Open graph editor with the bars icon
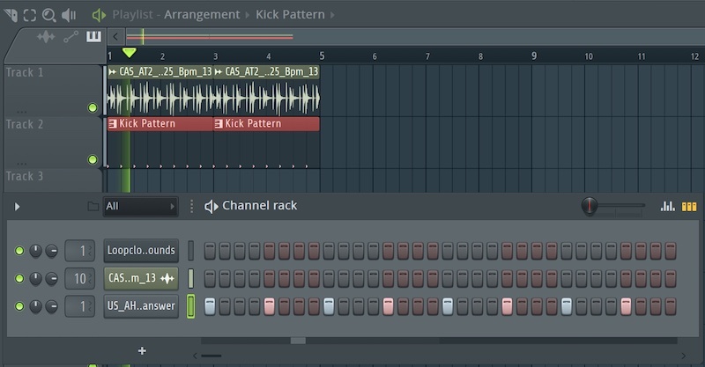 (x=668, y=206)
